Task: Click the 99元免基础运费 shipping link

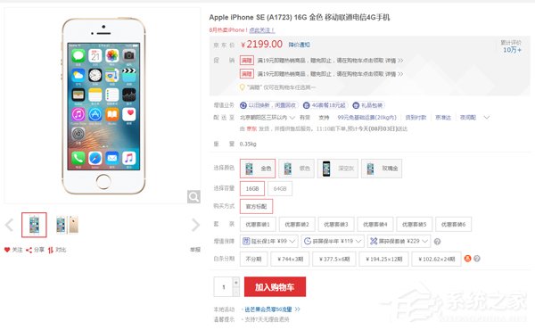Action: click(366, 118)
